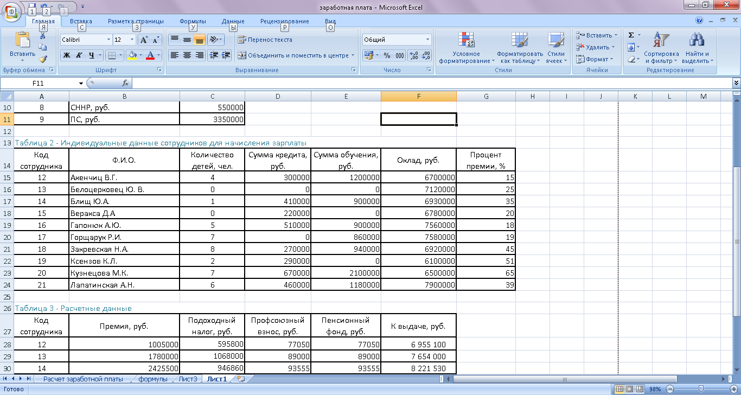Open the round Office button menu

[x=11, y=12]
